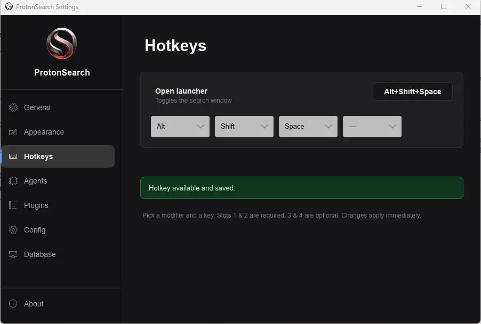
Task: Close the ProtonSearch Settings window
Action: click(468, 6)
